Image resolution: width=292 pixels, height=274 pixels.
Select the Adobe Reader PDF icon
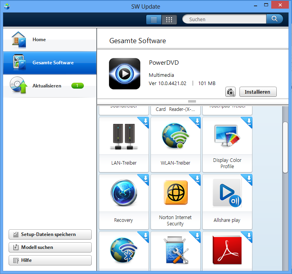point(227,250)
